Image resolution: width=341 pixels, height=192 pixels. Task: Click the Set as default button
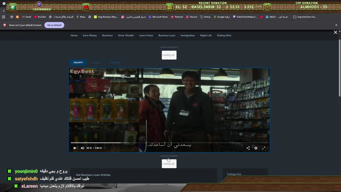(54, 25)
